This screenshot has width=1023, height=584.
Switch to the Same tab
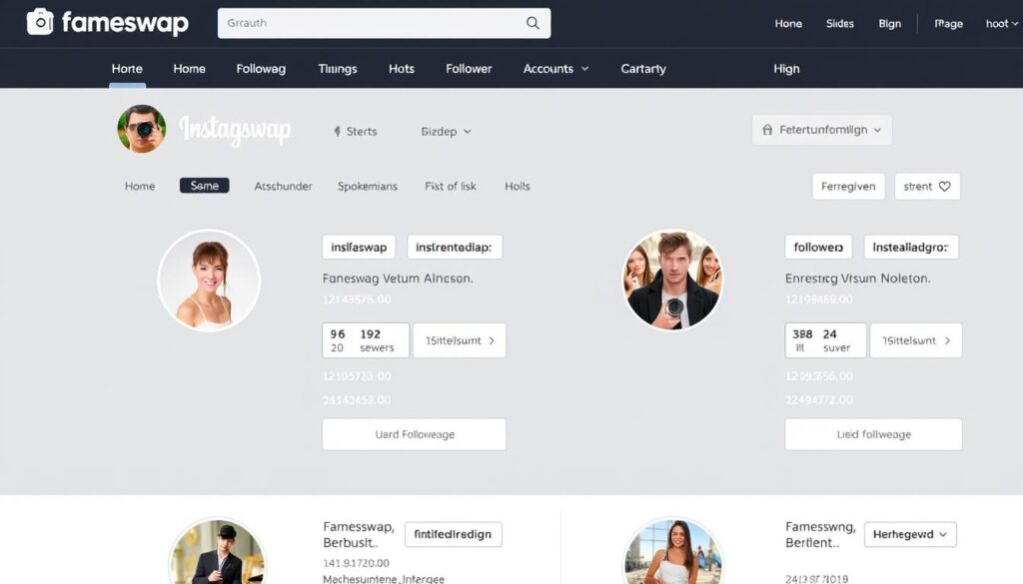point(204,186)
